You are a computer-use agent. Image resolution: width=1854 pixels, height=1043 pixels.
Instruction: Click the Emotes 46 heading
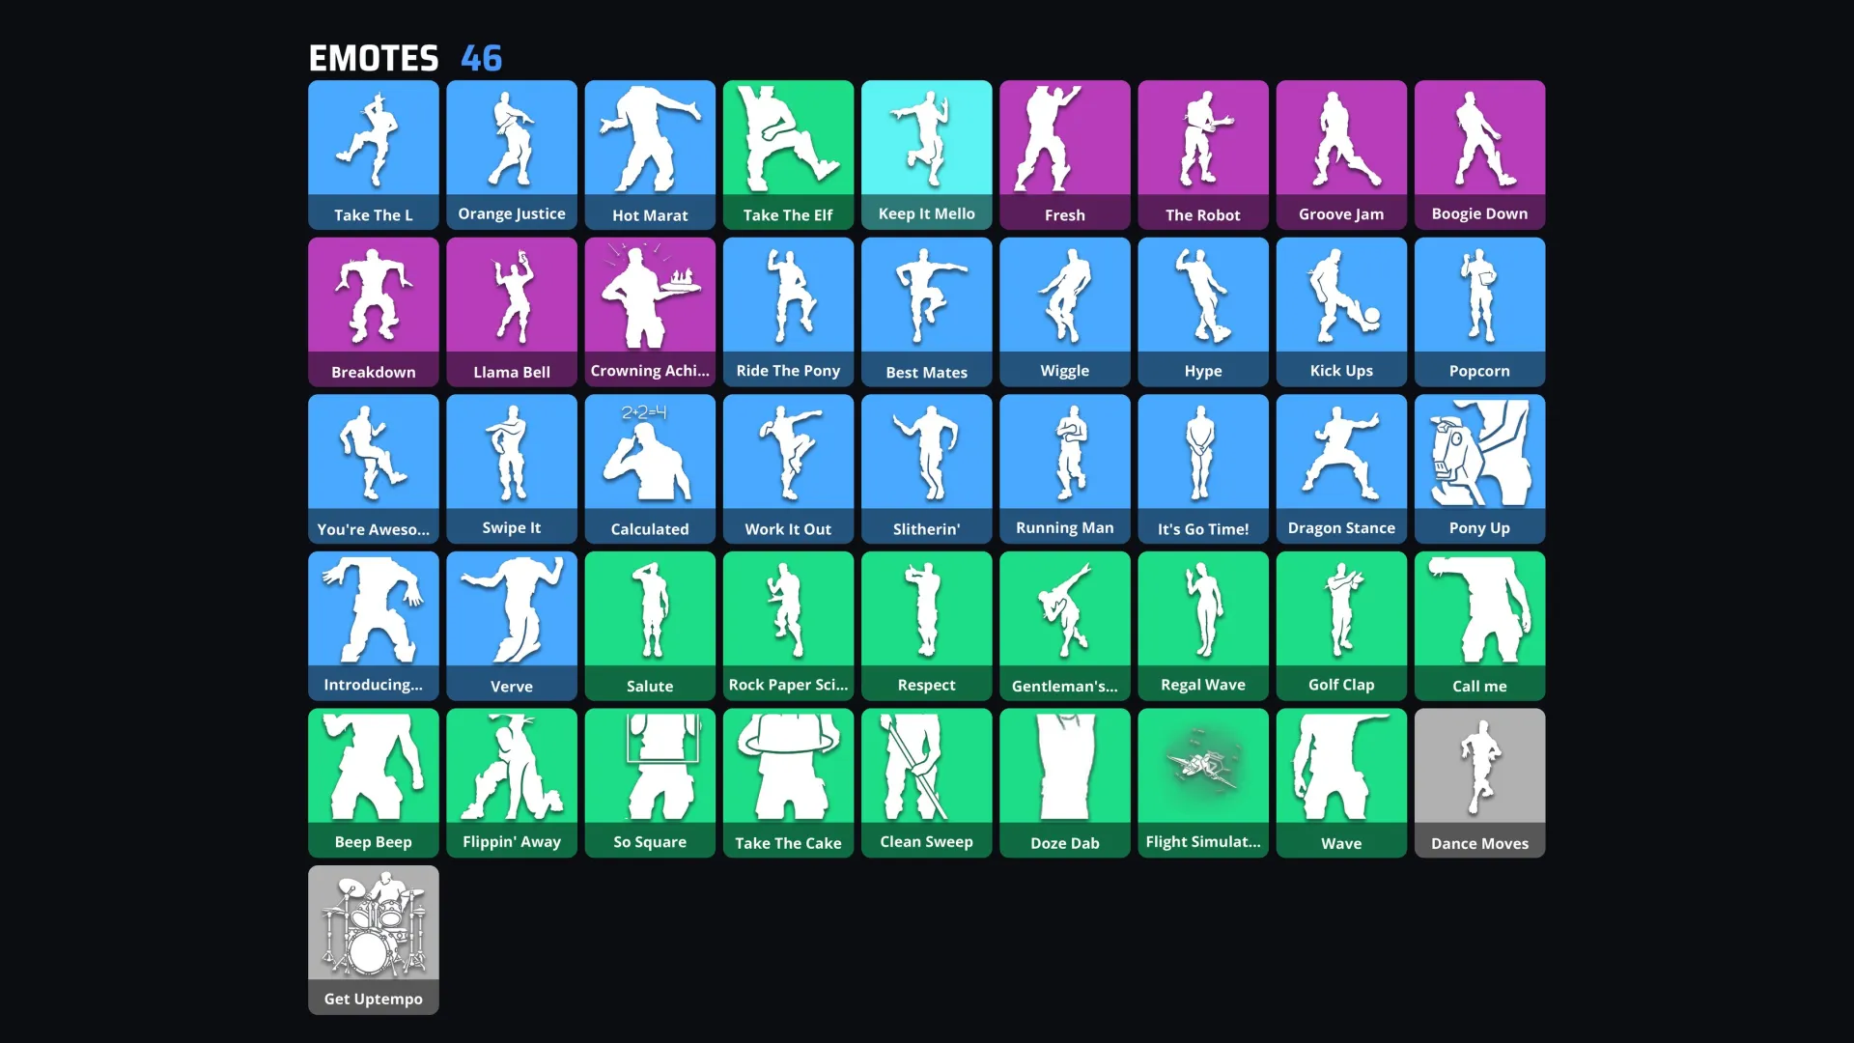coord(406,58)
